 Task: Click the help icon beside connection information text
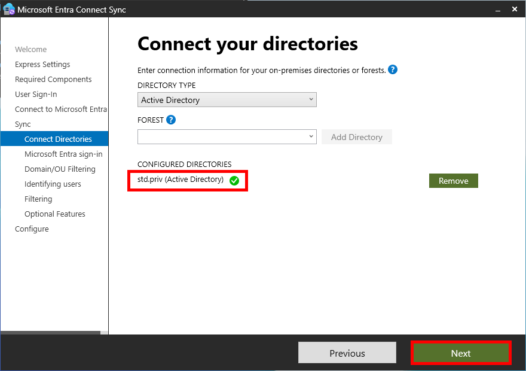tap(393, 70)
